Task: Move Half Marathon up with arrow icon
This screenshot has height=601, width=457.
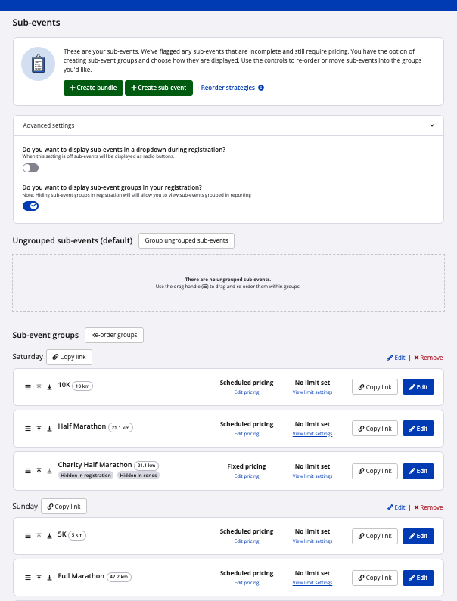Action: coord(39,429)
